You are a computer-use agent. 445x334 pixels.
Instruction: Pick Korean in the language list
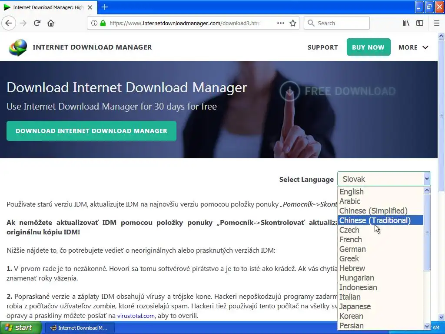pos(380,316)
